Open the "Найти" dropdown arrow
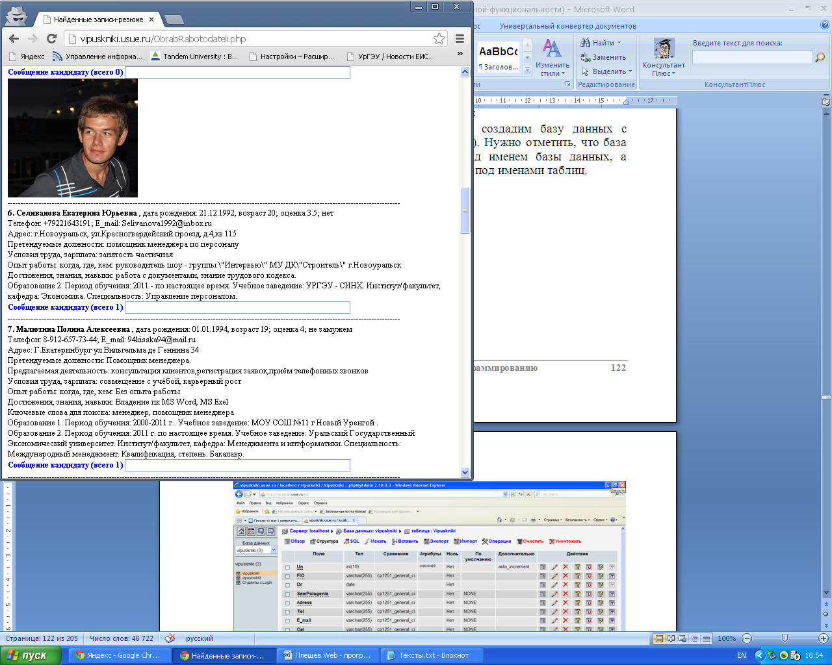This screenshot has height=665, width=832. coord(619,43)
